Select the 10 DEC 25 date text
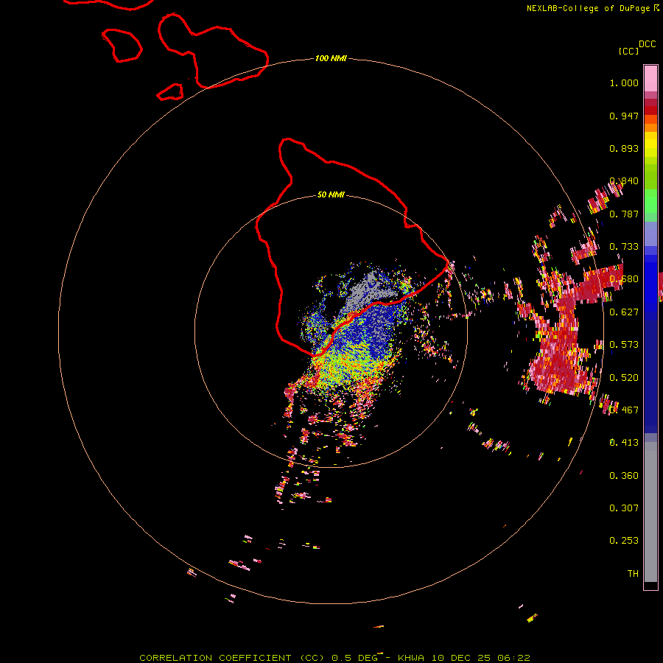 pyautogui.click(x=461, y=658)
